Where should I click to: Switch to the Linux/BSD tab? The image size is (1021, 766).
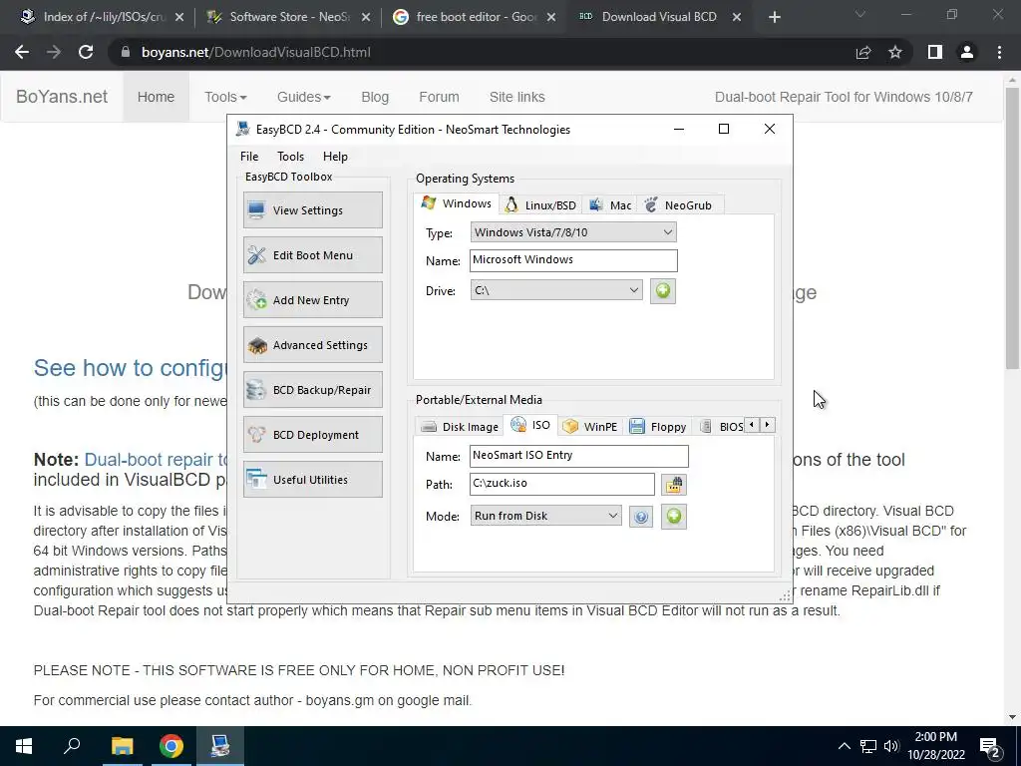[541, 205]
